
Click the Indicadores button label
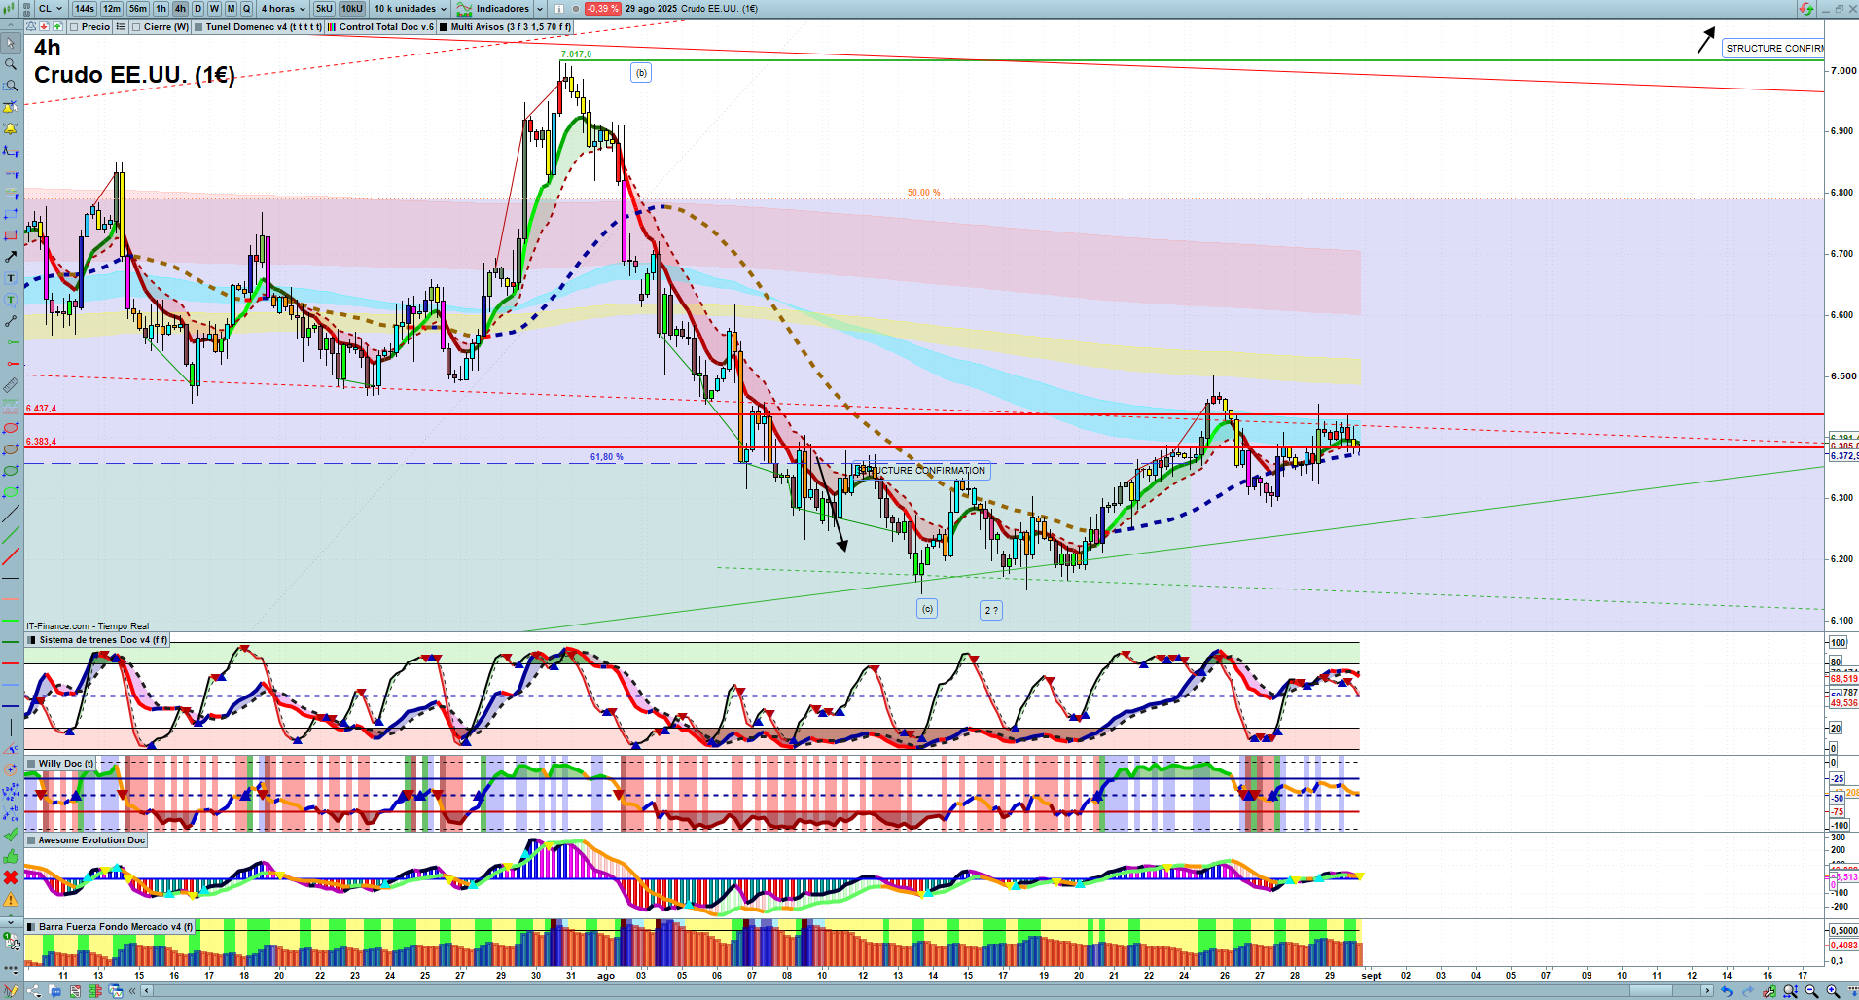tap(503, 9)
